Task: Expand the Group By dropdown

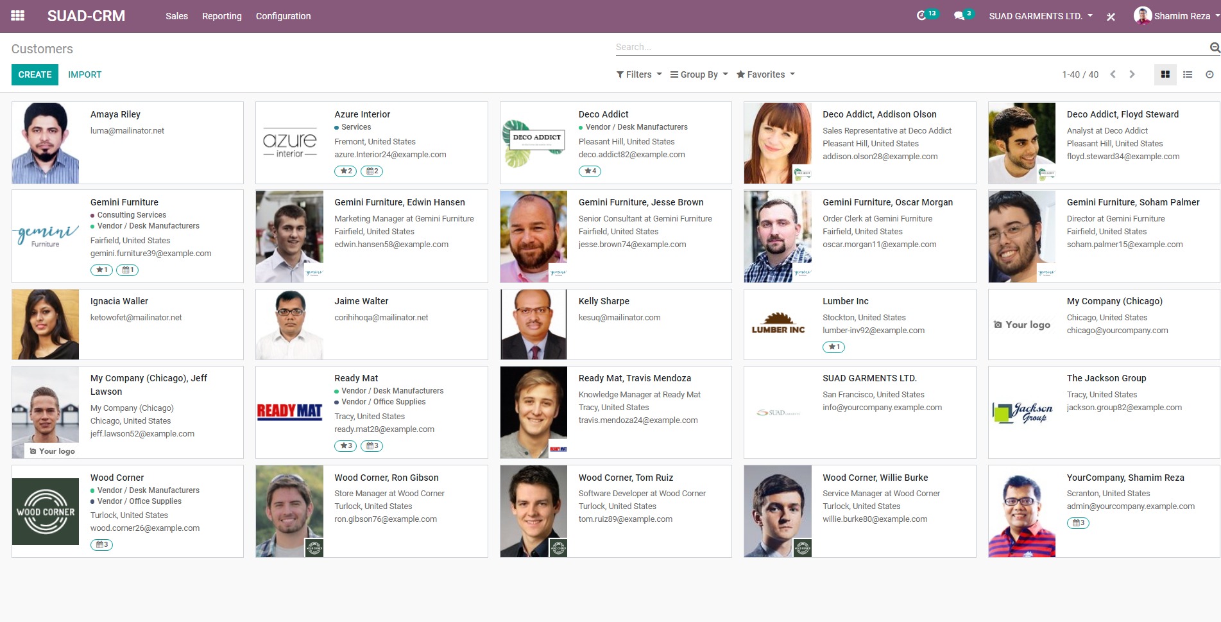Action: (x=699, y=74)
